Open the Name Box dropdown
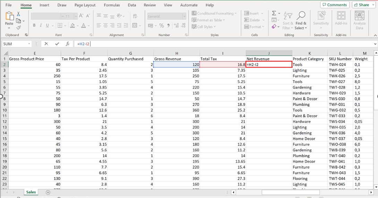Screen dimensions: 378x198 point(29,44)
